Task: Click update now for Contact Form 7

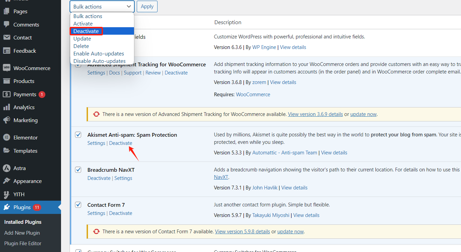Action: (x=290, y=232)
